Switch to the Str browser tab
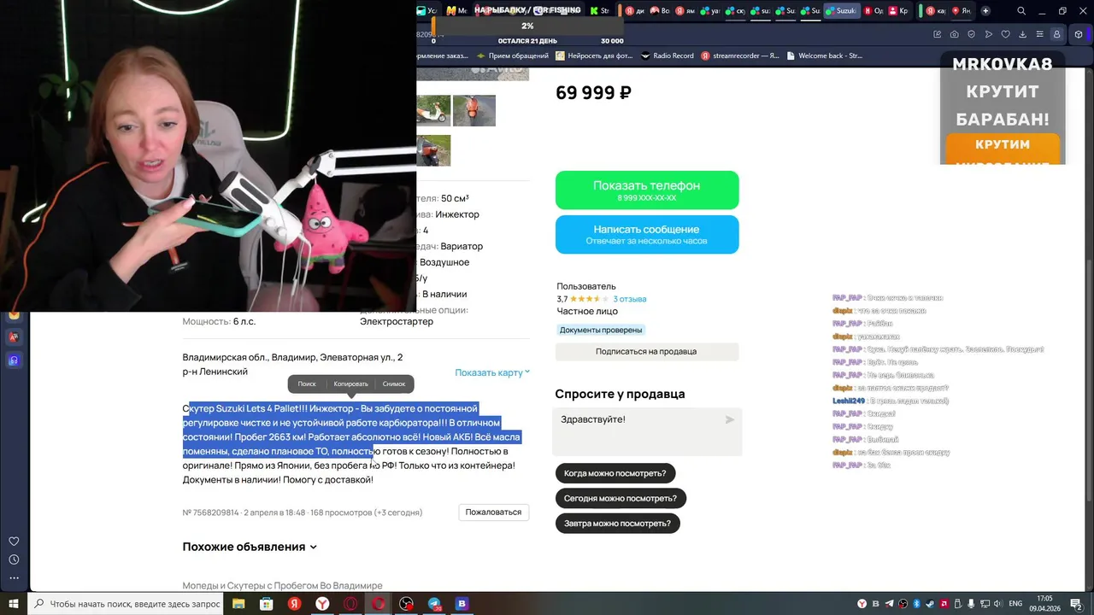 [599, 11]
